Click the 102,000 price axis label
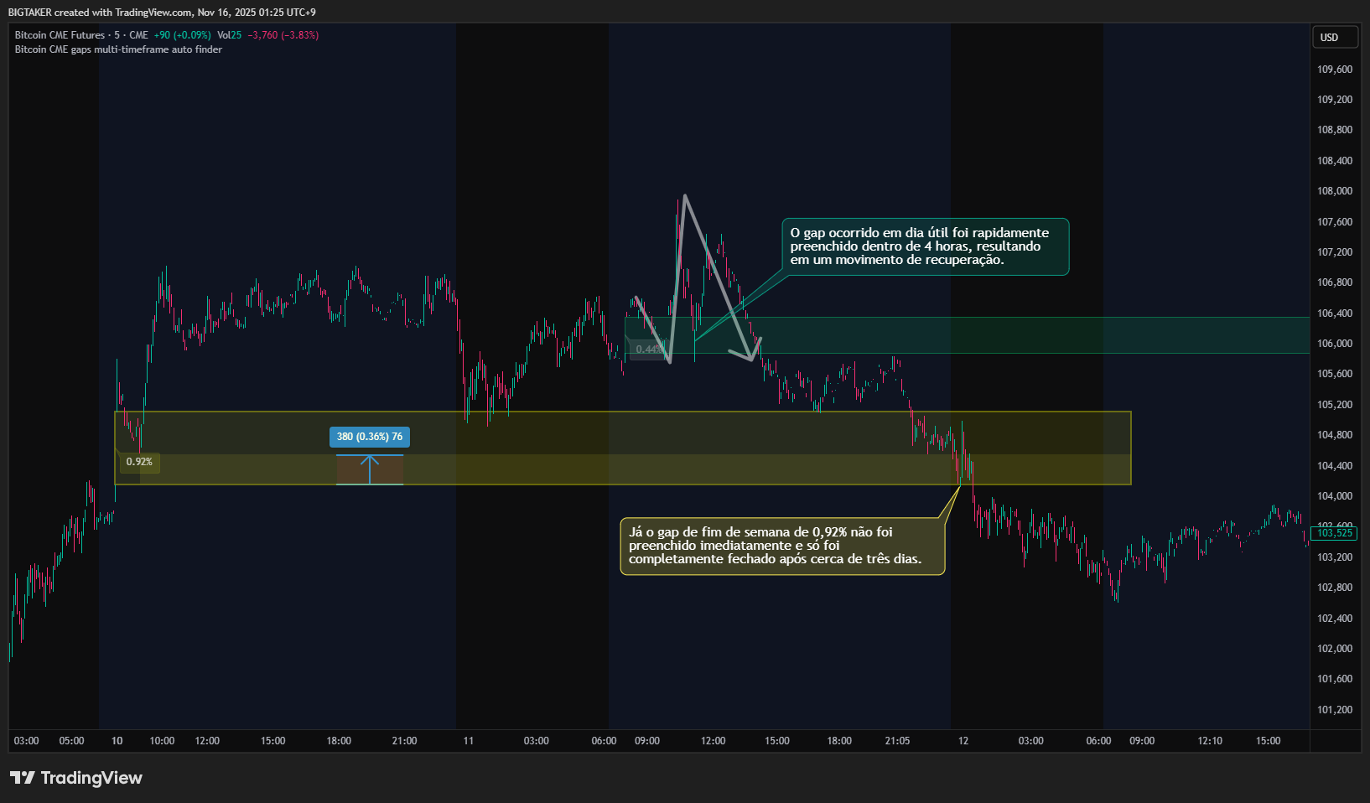 [x=1335, y=649]
